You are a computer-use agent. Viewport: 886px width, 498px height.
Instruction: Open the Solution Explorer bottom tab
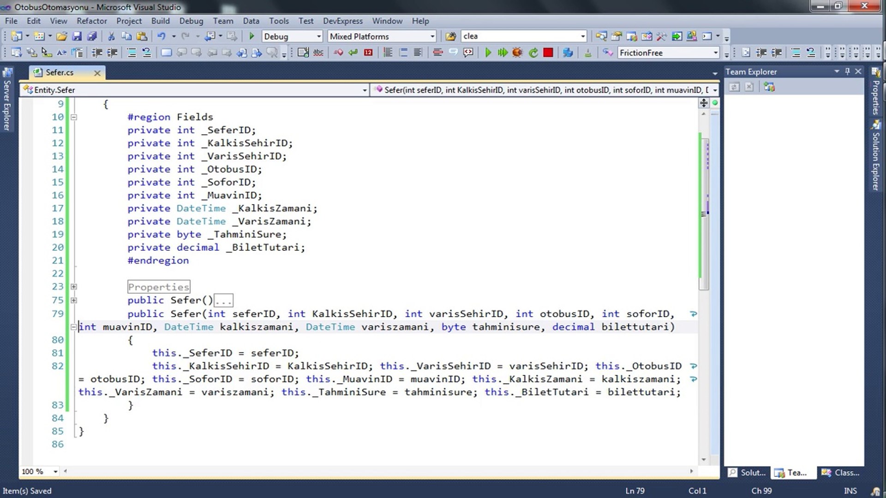[x=748, y=473]
